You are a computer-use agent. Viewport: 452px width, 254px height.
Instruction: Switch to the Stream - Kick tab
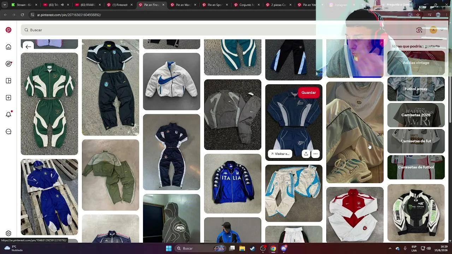[24, 5]
